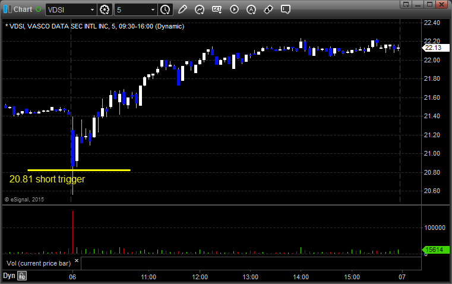Image resolution: width=452 pixels, height=284 pixels.
Task: Click the 11:00 time axis label
Action: coord(148,277)
